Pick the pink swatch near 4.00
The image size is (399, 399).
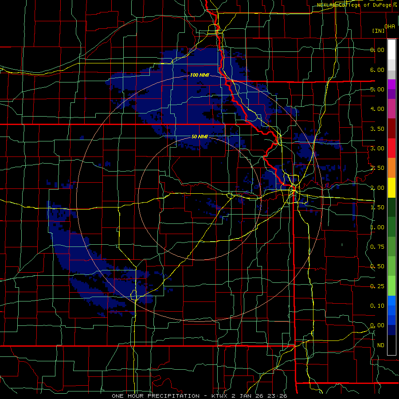tap(391, 109)
